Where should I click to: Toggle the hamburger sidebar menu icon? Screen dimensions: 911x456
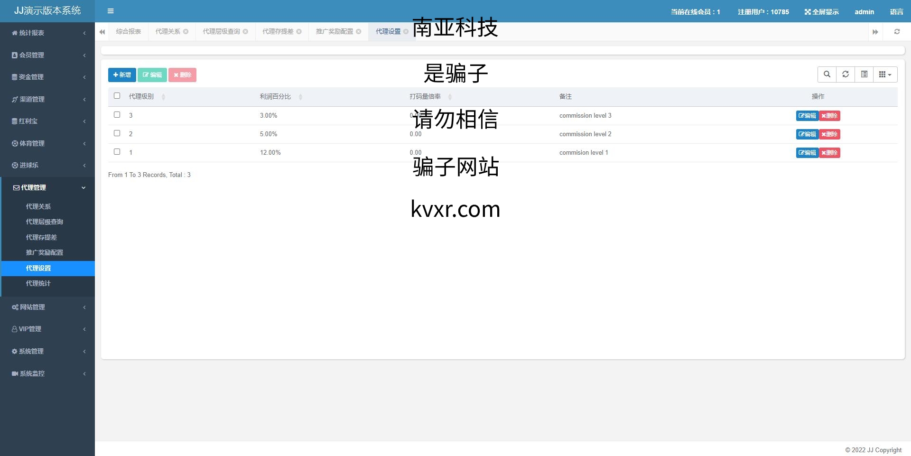tap(111, 11)
